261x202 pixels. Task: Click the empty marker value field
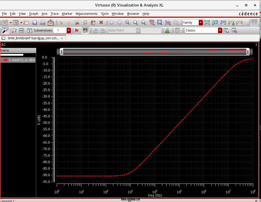[x=151, y=30]
